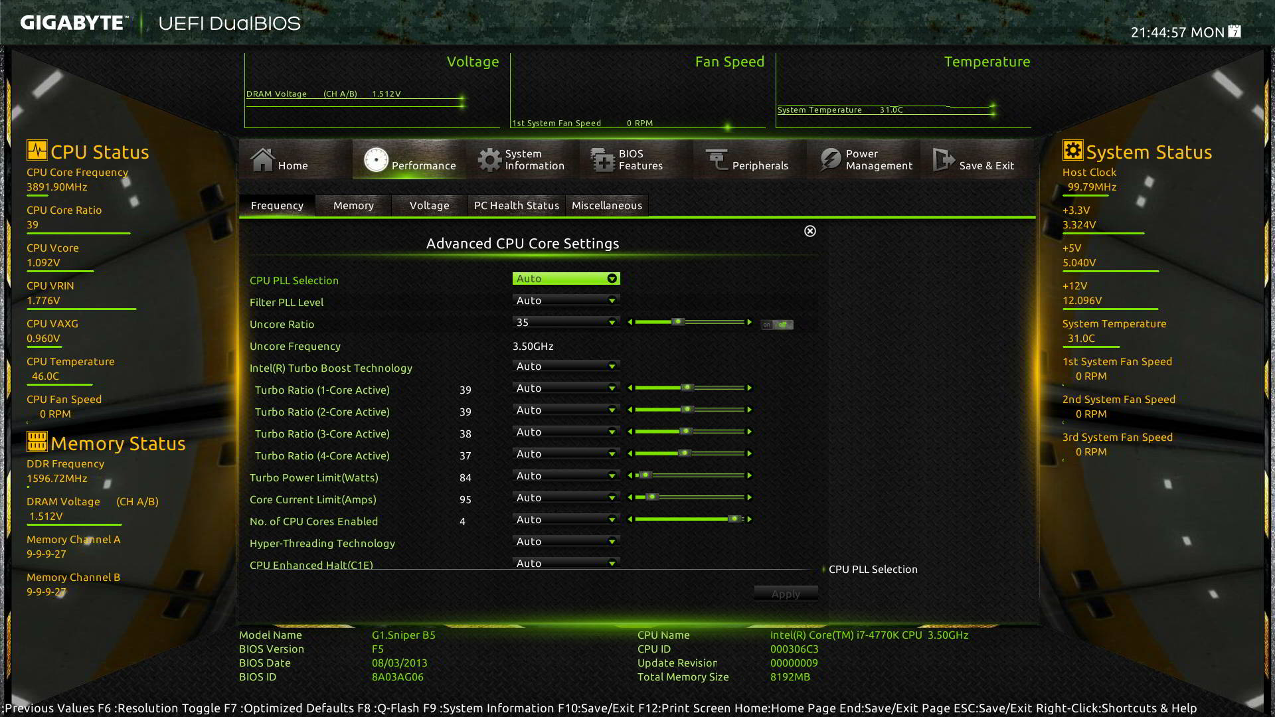Screen dimensions: 1275x717
Task: Click Uncore Ratio slider right arrow
Action: (x=749, y=322)
